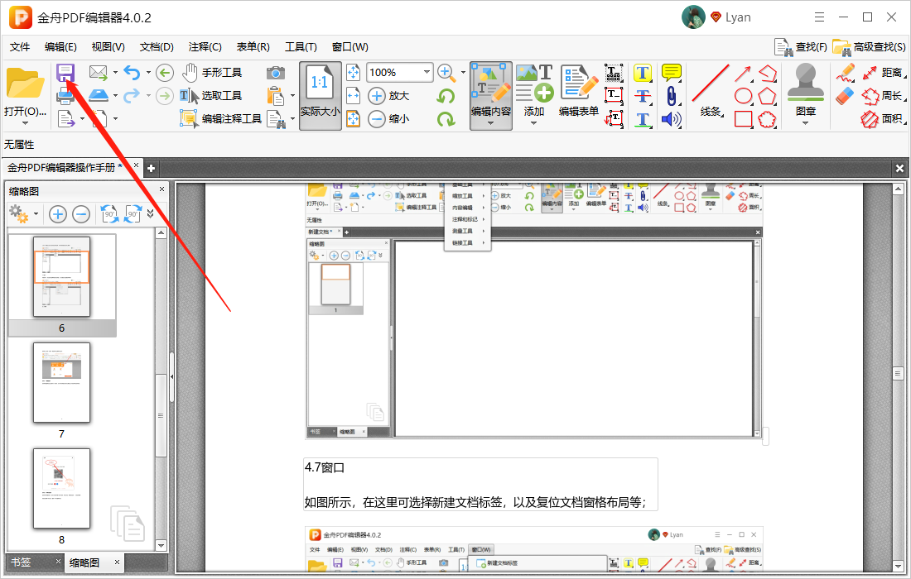Viewport: 911px width, 579px height.
Task: Click the Find (查找(F)) button
Action: coord(801,47)
